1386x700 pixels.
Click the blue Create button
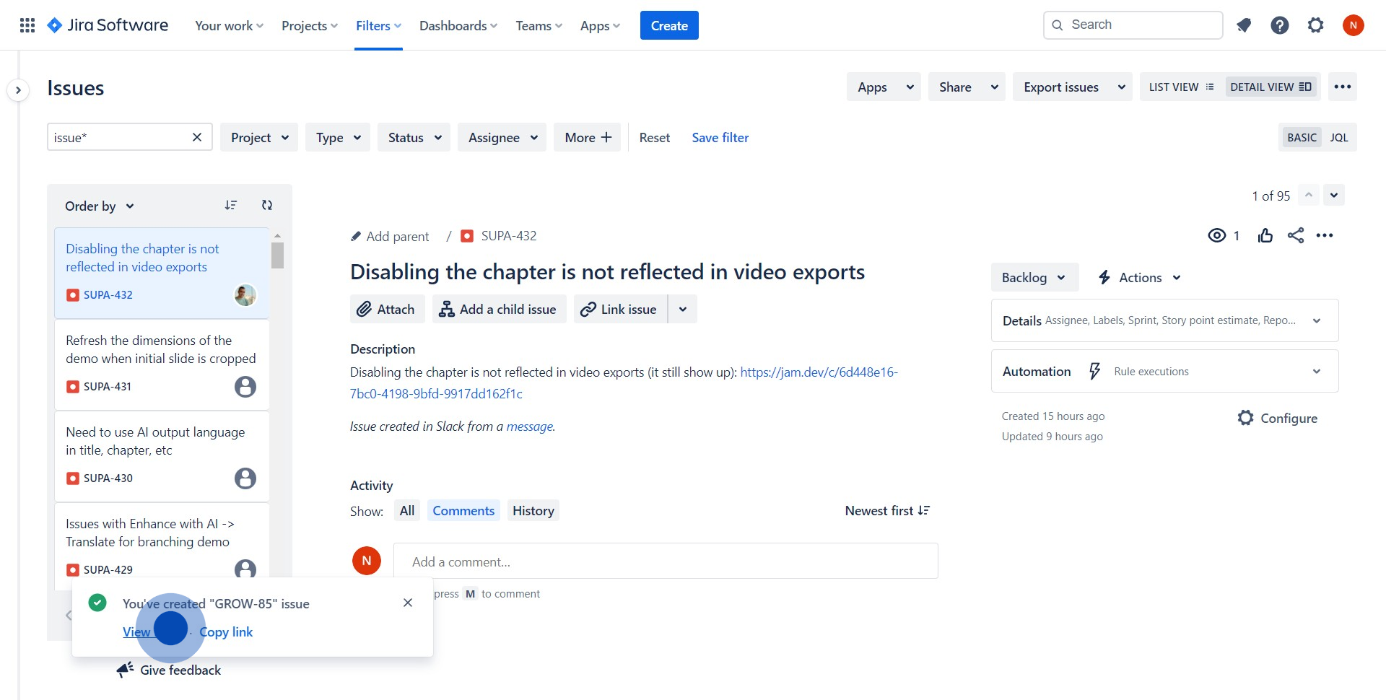coord(668,26)
